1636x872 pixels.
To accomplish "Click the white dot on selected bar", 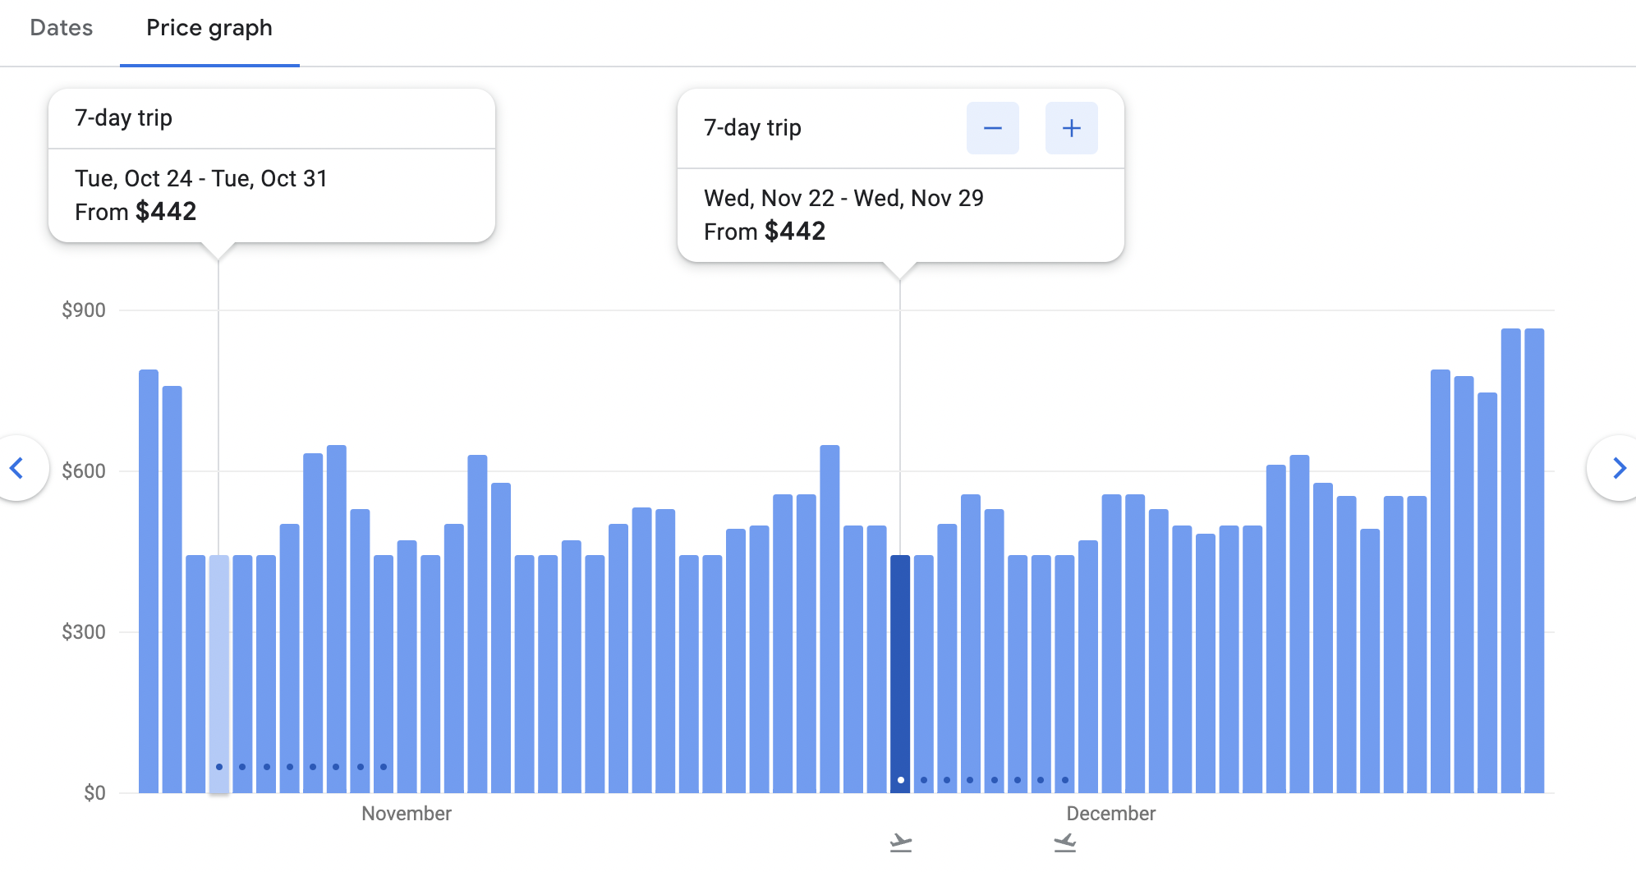I will [x=901, y=780].
